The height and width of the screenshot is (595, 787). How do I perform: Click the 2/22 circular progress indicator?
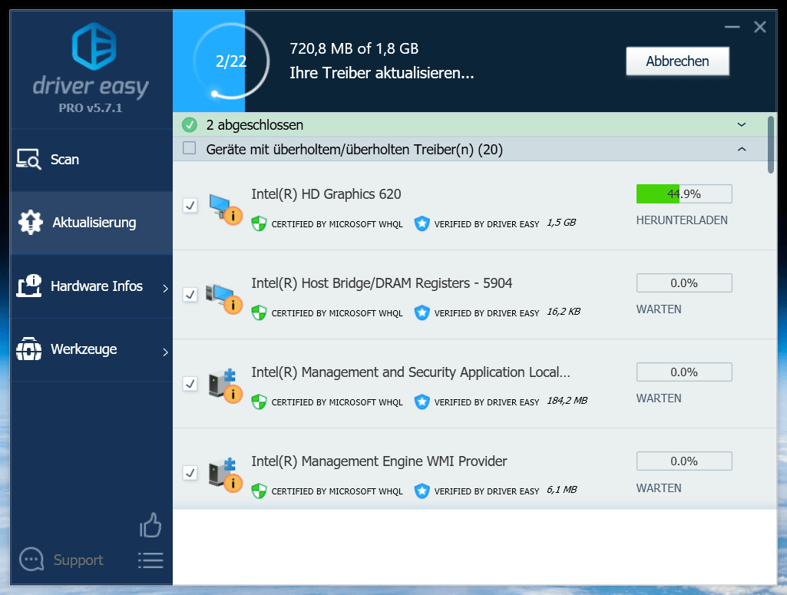point(231,61)
